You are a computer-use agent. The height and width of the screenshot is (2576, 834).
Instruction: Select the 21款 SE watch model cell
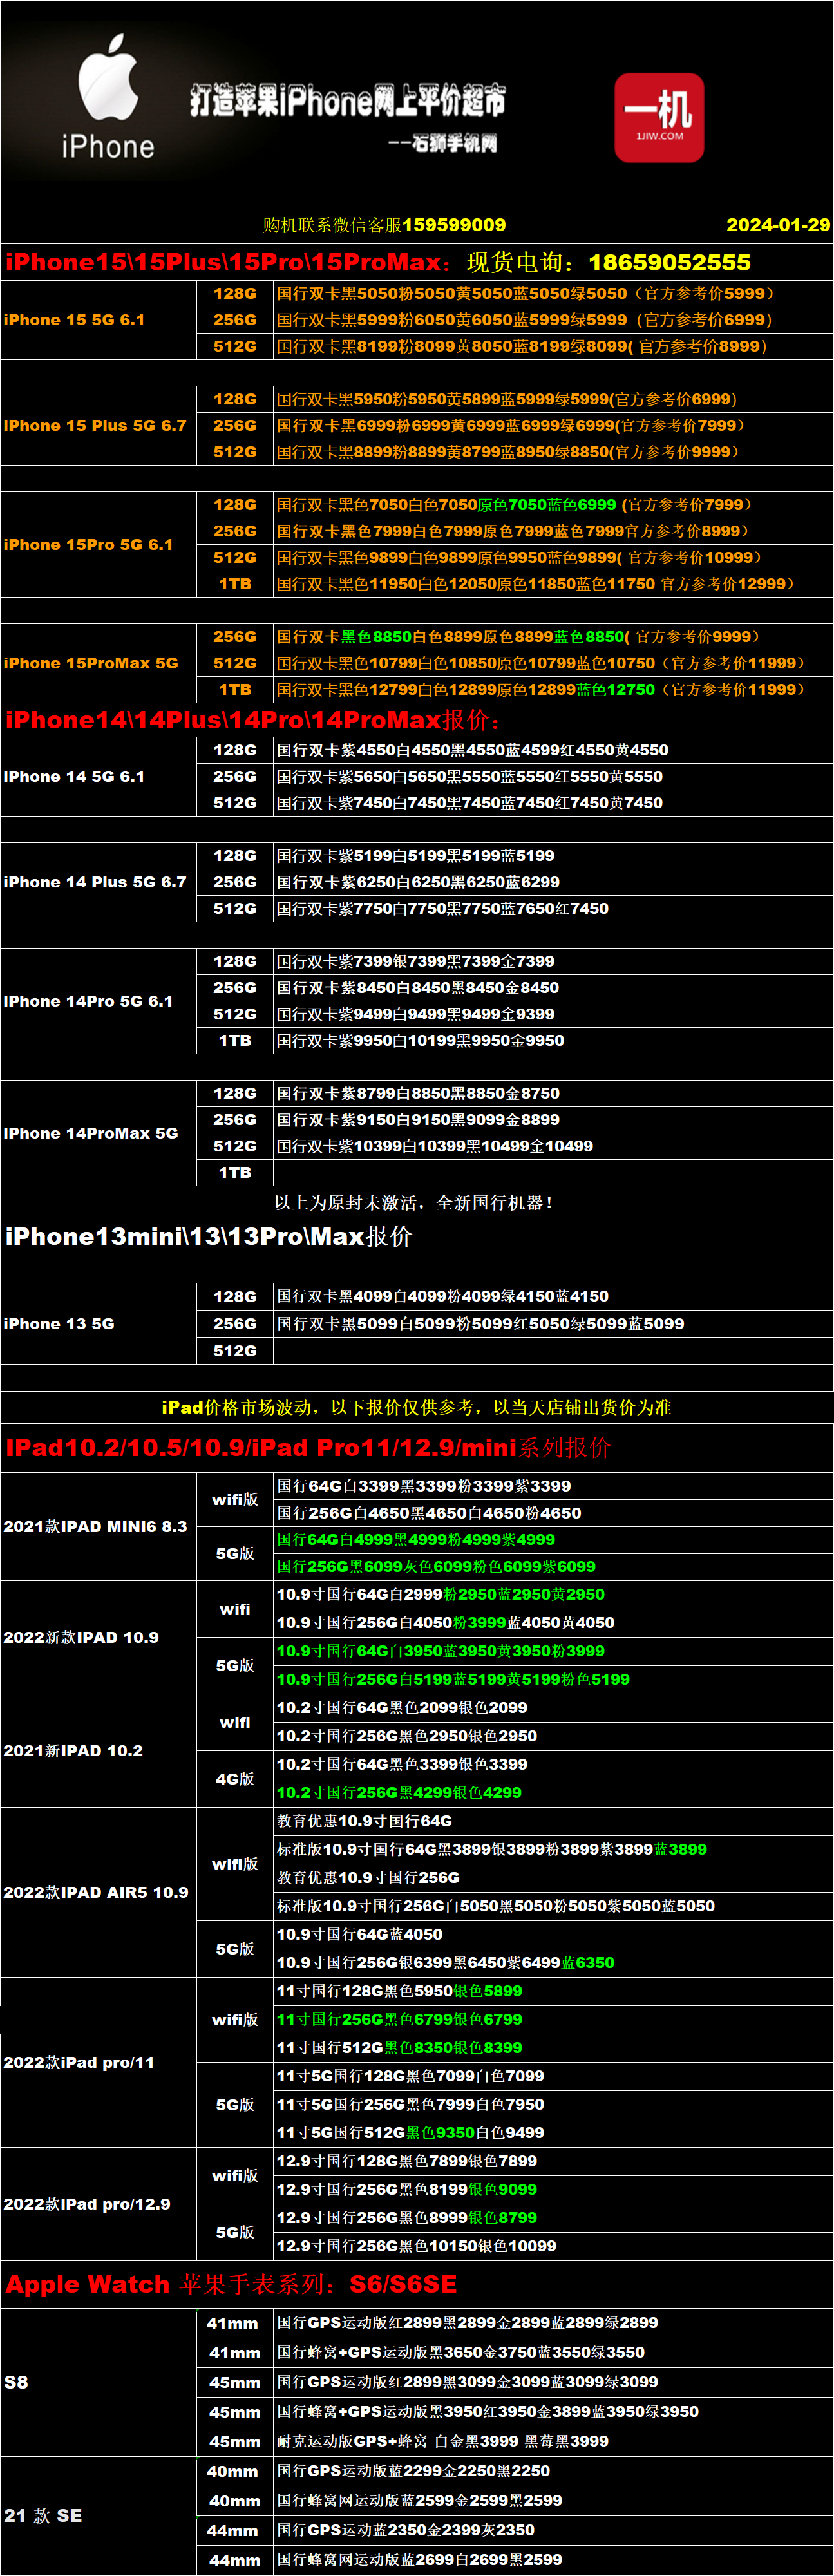(99, 2516)
